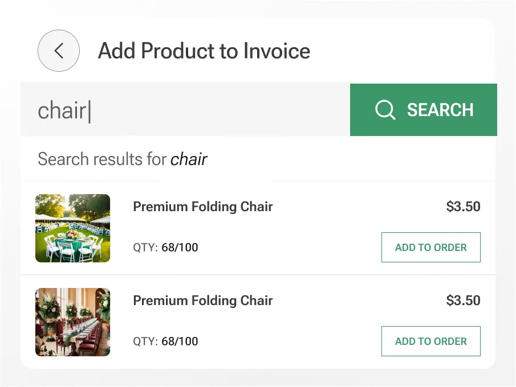This screenshot has height=387, width=516.
Task: Select the first Premium Folding Chair title
Action: pos(203,207)
